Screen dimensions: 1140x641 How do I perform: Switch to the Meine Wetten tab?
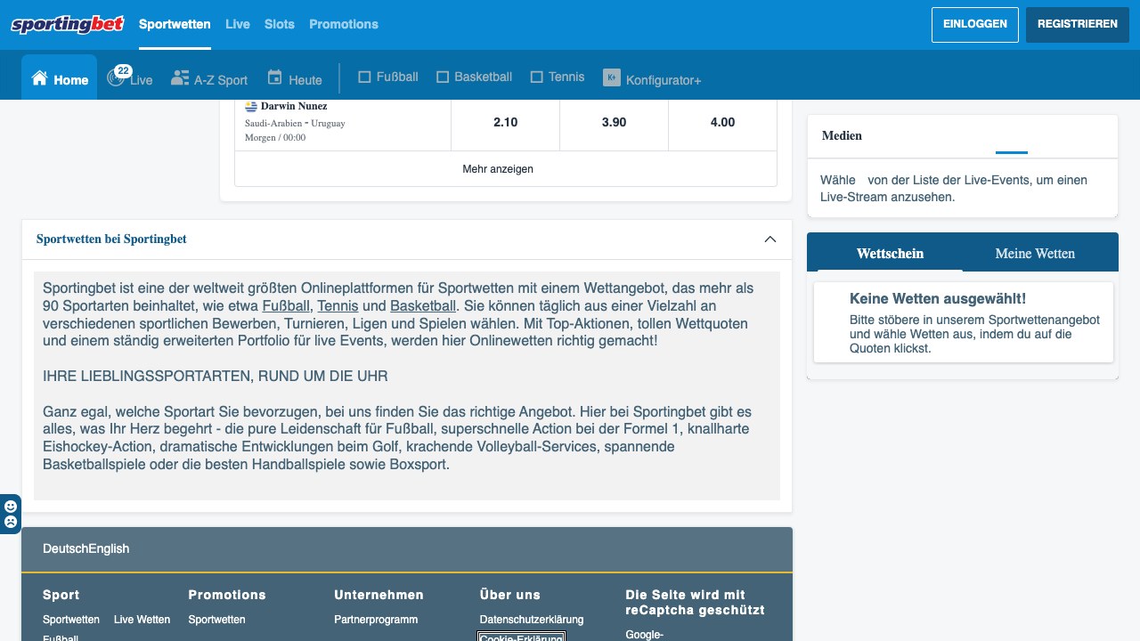tap(1035, 254)
